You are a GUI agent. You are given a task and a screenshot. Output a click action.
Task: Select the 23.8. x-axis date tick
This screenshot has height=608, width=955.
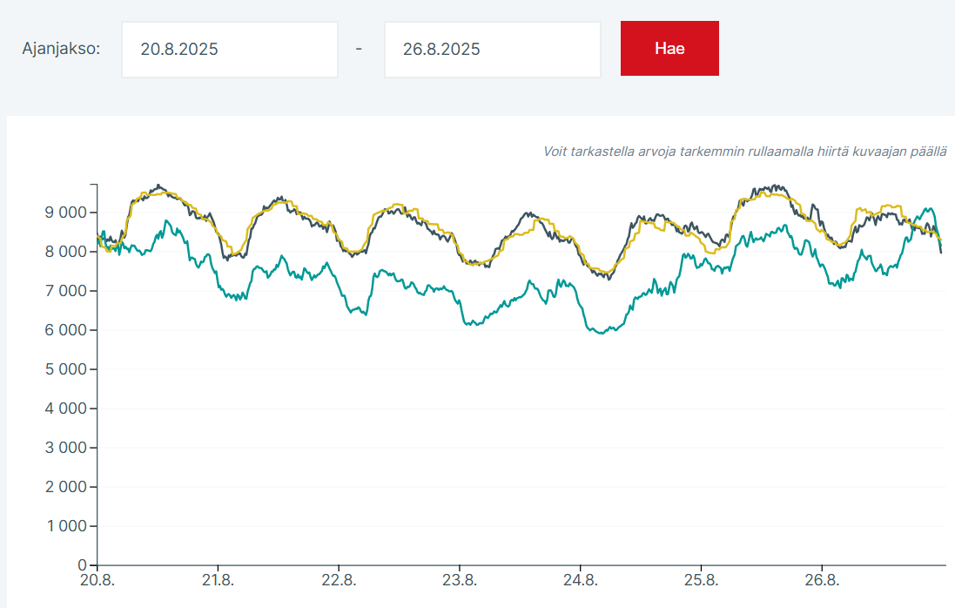[x=459, y=581]
